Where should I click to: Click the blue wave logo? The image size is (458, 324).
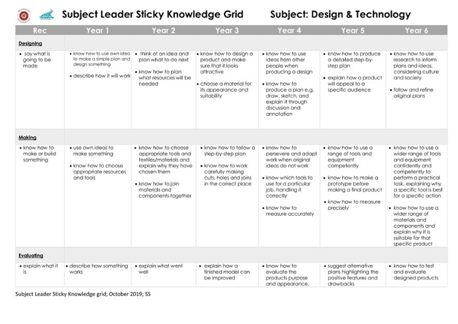(47, 15)
